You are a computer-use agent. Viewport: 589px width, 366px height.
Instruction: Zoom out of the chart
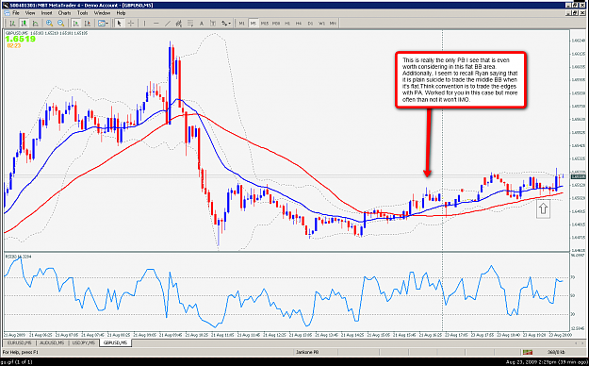(61, 24)
